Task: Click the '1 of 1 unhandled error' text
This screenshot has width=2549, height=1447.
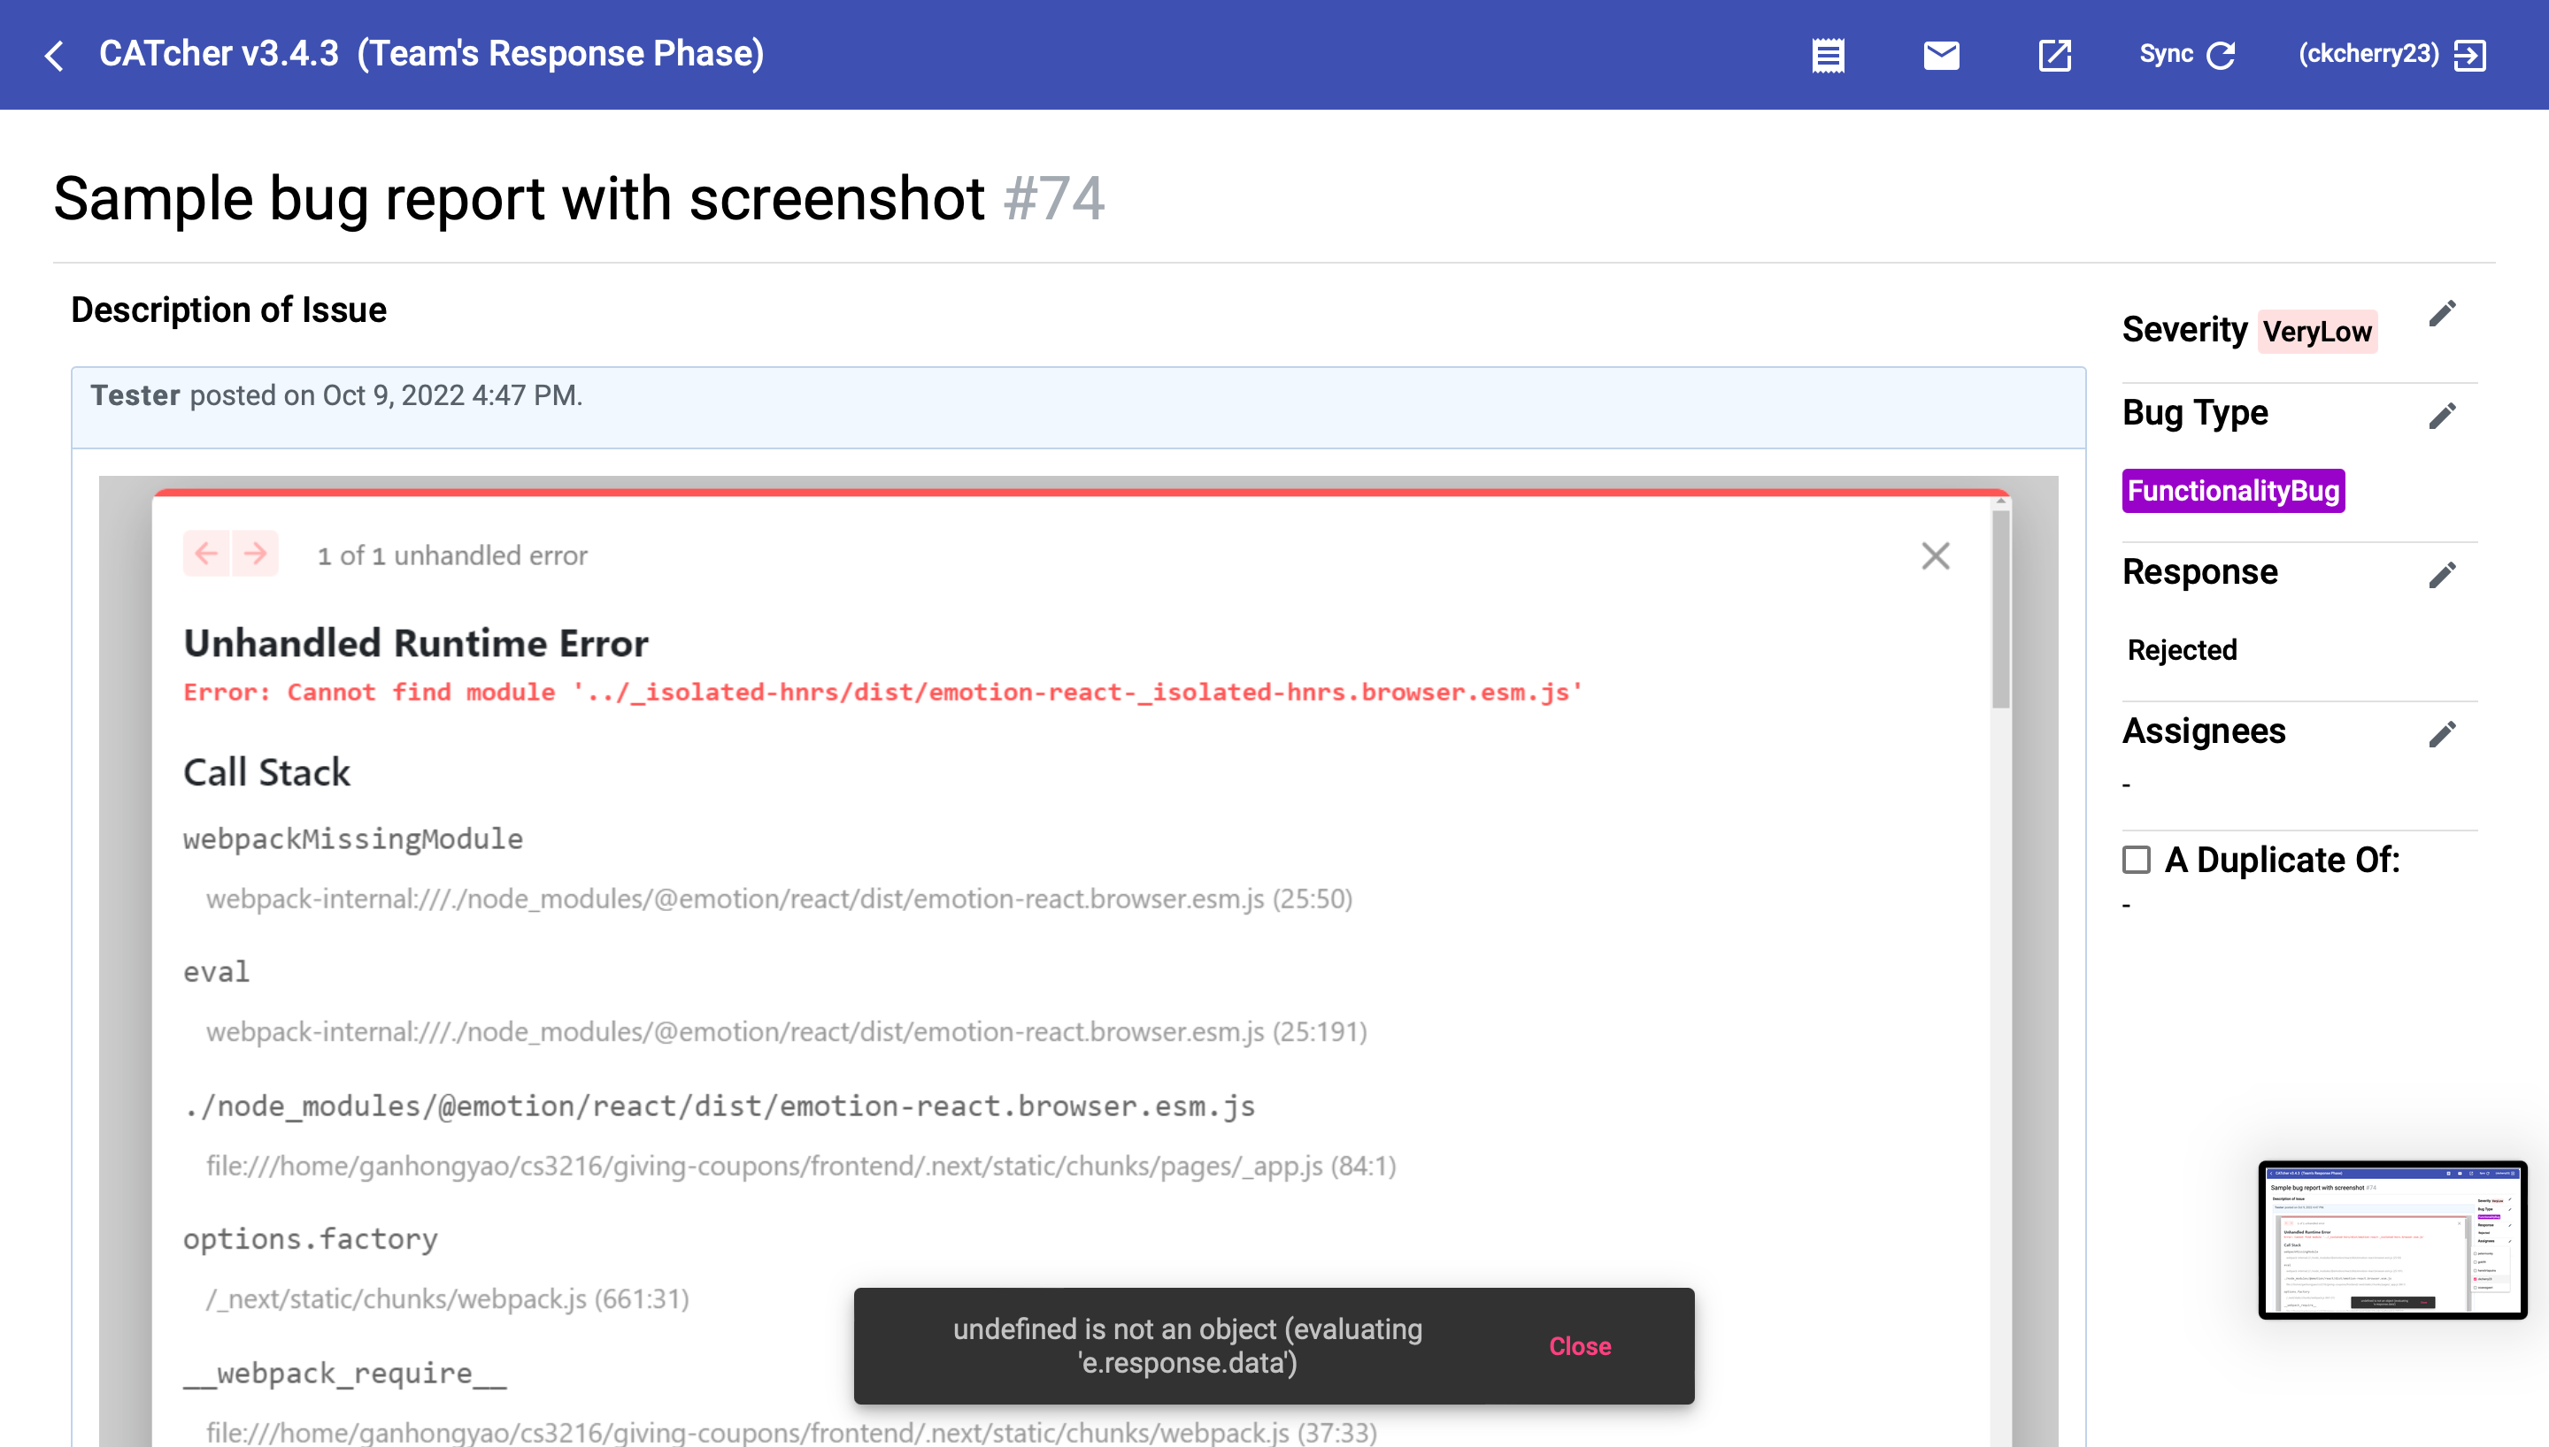Action: pyautogui.click(x=452, y=555)
